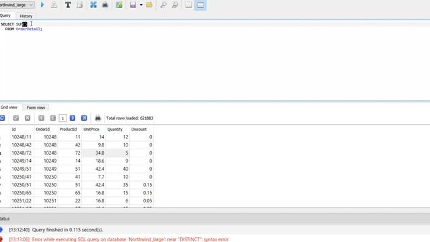The height and width of the screenshot is (242, 430).
Task: Click the Id column header
Action: tap(22, 129)
